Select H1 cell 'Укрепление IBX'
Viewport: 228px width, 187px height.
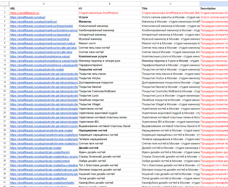[110, 122]
